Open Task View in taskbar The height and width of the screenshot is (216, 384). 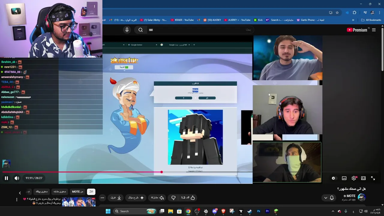(162, 211)
